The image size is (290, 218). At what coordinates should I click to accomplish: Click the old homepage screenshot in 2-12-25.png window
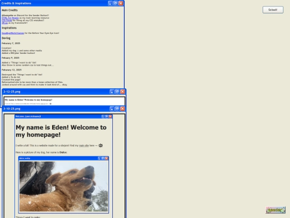click(x=64, y=101)
